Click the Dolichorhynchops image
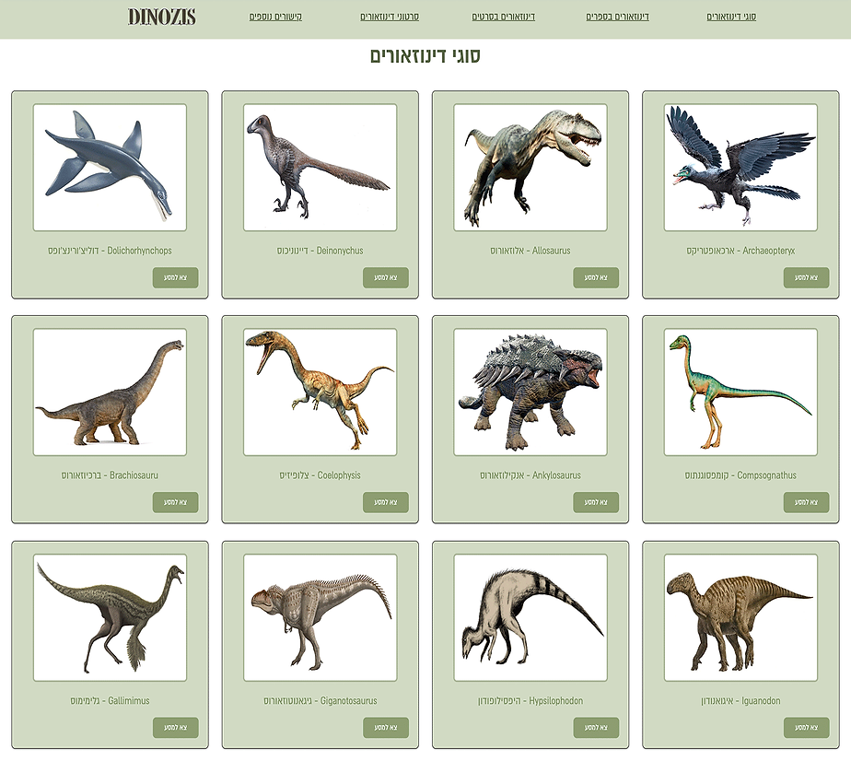This screenshot has width=851, height=761. (110, 167)
